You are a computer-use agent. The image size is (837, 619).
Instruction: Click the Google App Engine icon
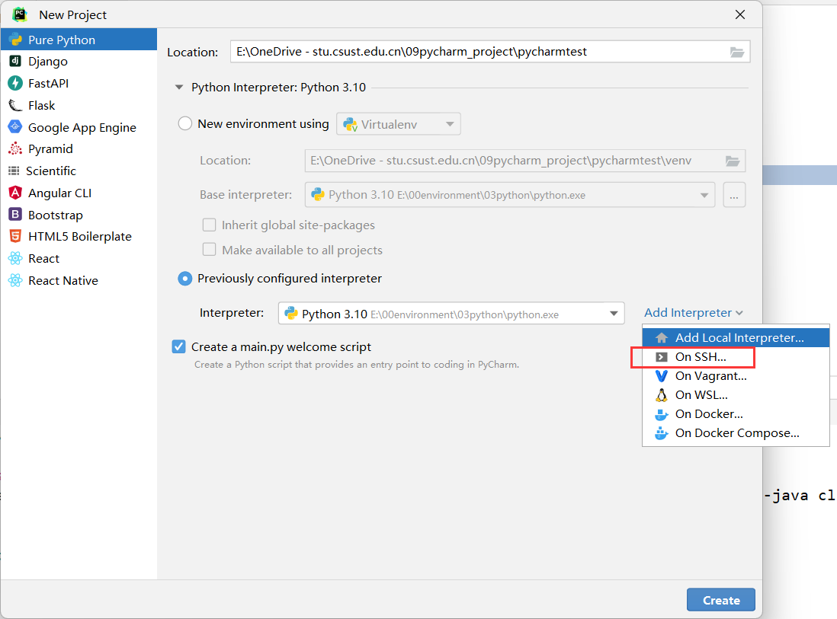15,127
